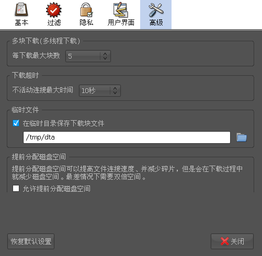Increase 不活动连接最大时间 with up arrow

point(115,88)
